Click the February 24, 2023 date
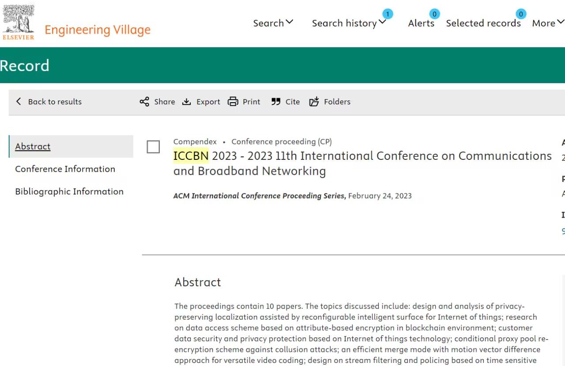Image resolution: width=565 pixels, height=366 pixels. pos(380,196)
